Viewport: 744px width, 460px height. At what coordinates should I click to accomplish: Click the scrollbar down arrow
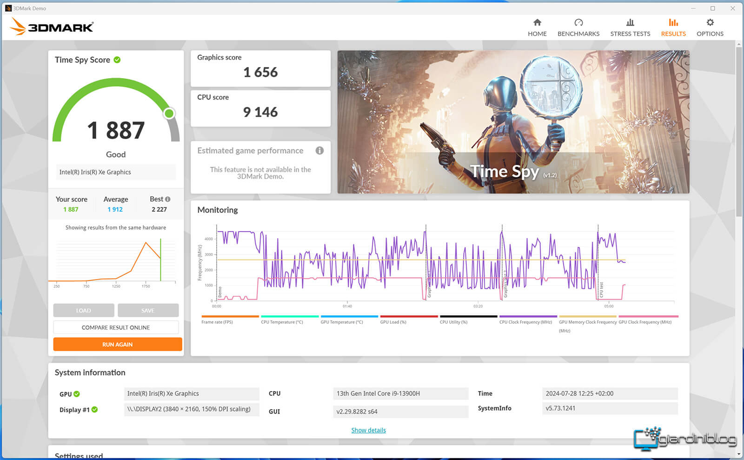(x=739, y=454)
